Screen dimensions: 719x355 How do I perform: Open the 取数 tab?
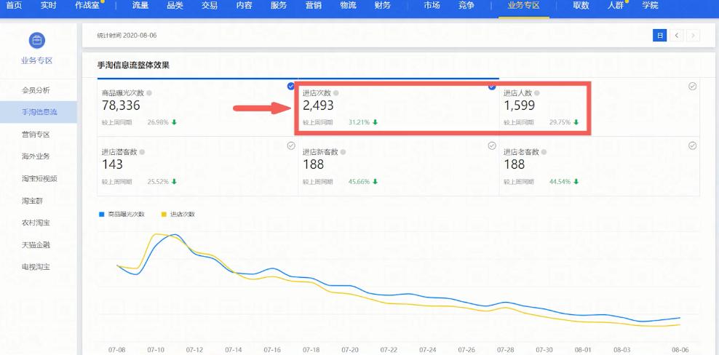point(581,6)
